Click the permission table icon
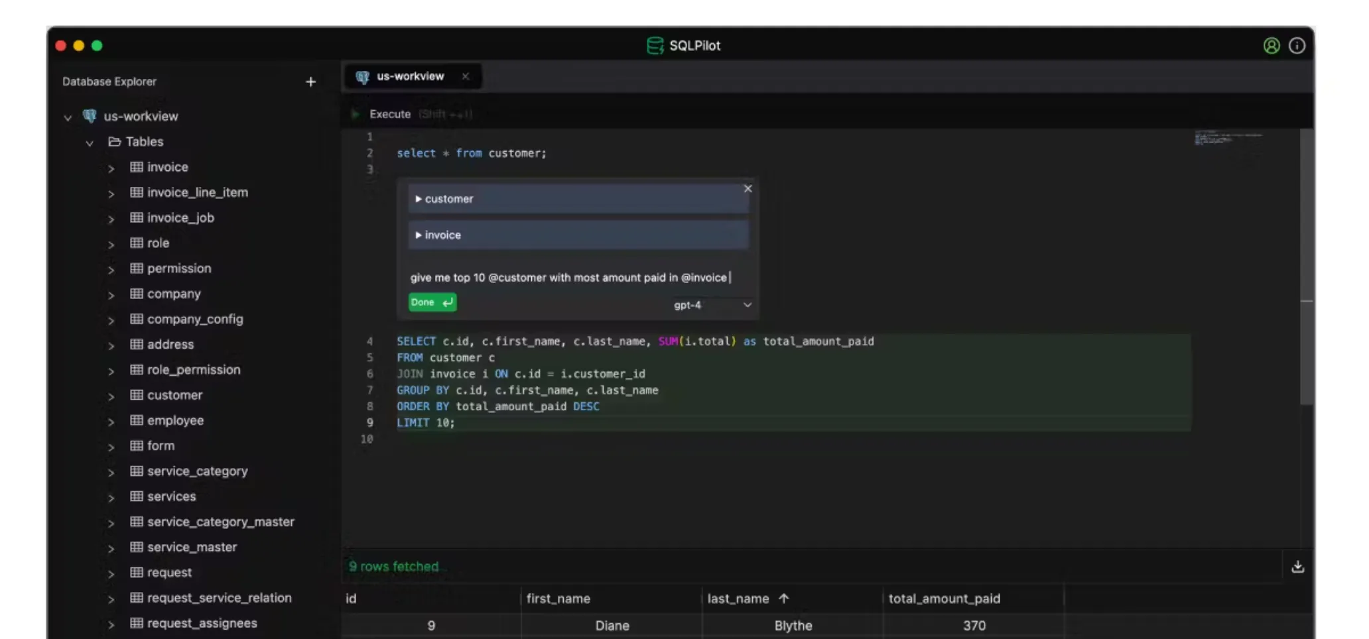1369x639 pixels. point(137,268)
